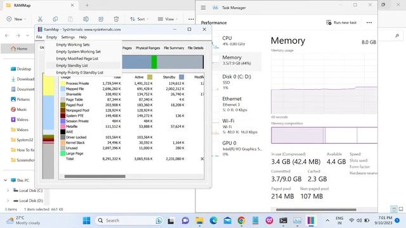
Task: Open RamMap File menu
Action: pos(39,37)
